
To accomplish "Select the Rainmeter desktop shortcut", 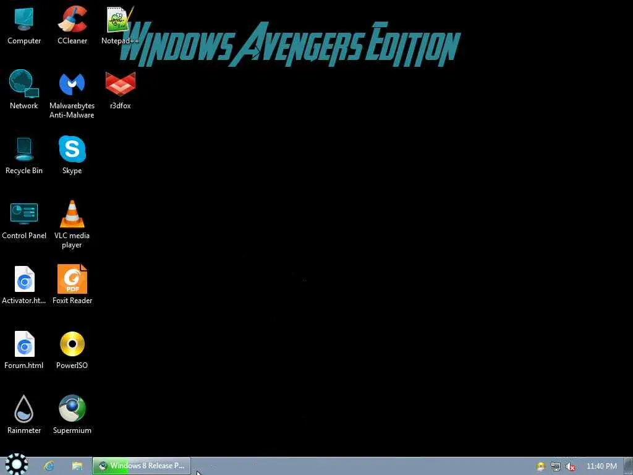I will pyautogui.click(x=24, y=414).
